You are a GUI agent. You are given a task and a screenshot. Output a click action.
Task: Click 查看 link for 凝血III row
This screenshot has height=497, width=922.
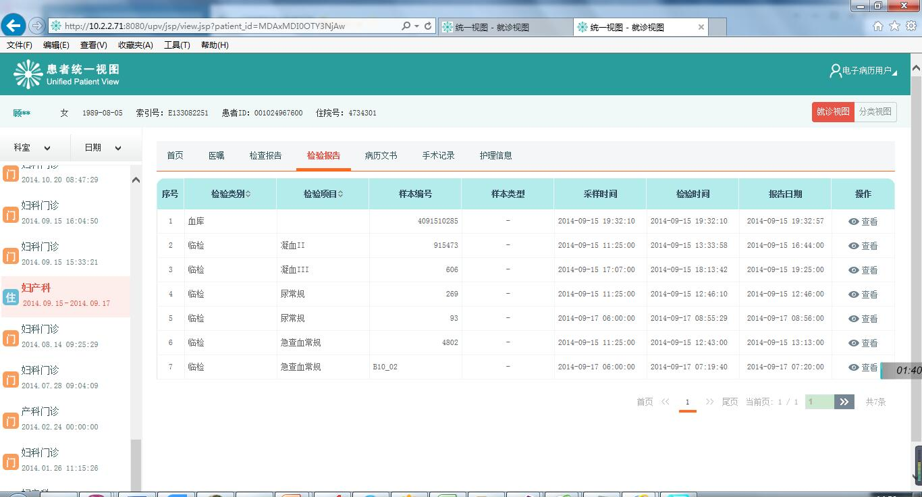coord(863,270)
